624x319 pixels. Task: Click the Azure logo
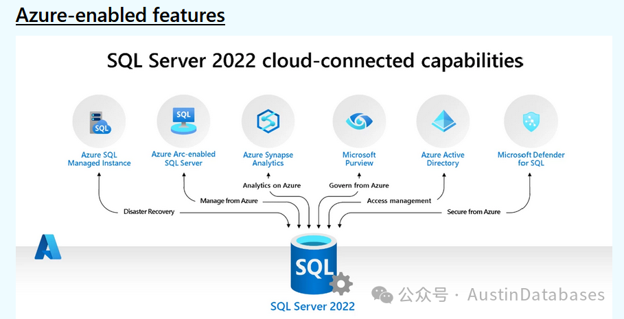coord(48,247)
